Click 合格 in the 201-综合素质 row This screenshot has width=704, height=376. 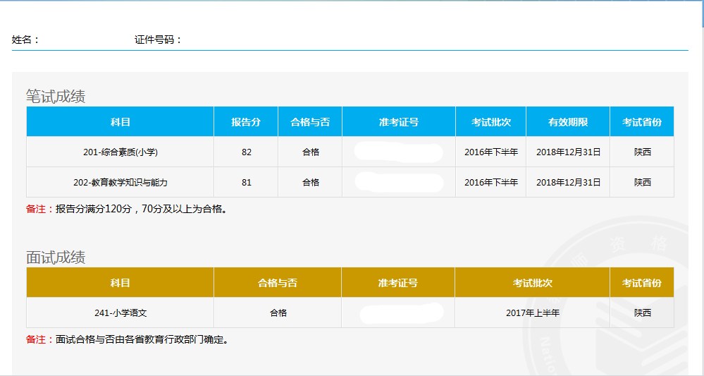coord(310,152)
